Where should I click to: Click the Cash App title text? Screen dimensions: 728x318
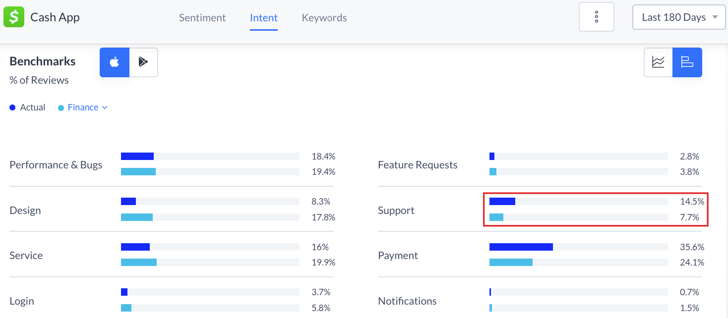pos(55,17)
